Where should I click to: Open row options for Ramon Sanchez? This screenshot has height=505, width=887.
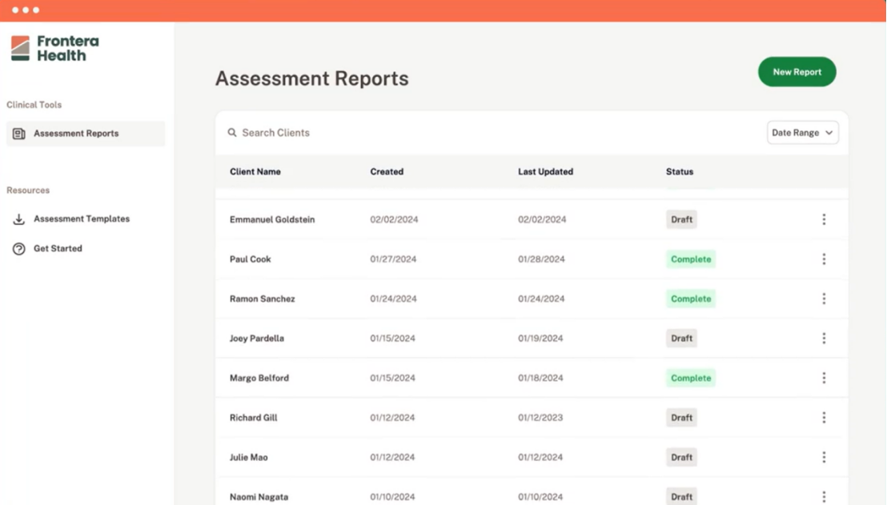(824, 299)
